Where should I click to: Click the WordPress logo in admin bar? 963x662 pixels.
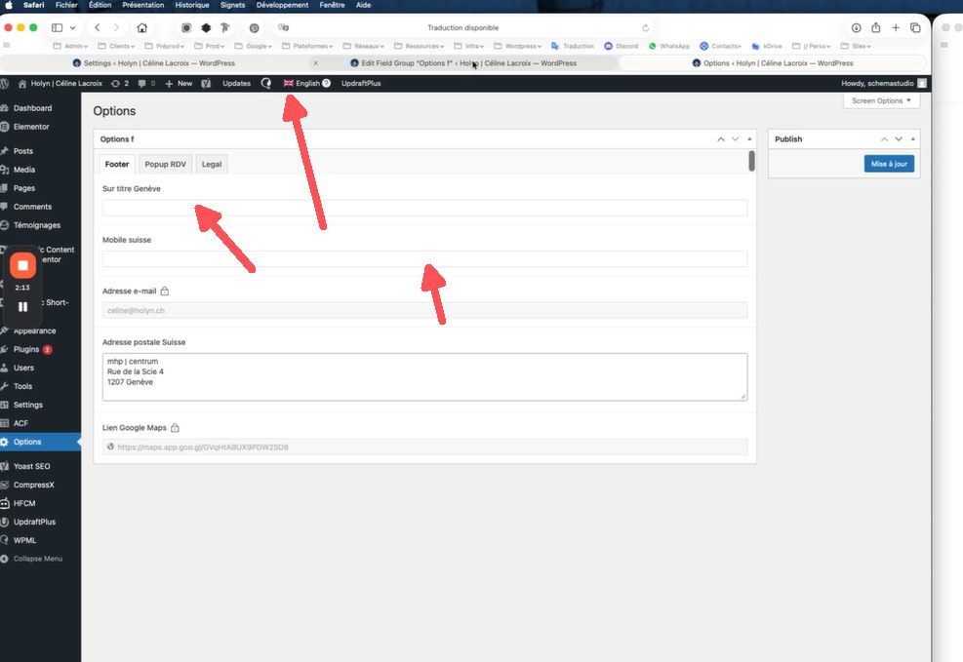pos(5,84)
